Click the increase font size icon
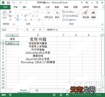Screen dimensions: 105x97 tap(33, 16)
